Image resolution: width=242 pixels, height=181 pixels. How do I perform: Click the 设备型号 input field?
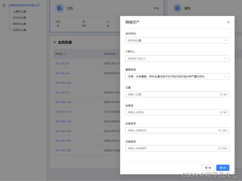coord(177,130)
